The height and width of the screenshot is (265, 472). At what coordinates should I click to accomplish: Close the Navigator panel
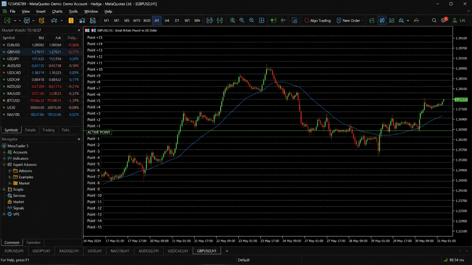(x=79, y=139)
